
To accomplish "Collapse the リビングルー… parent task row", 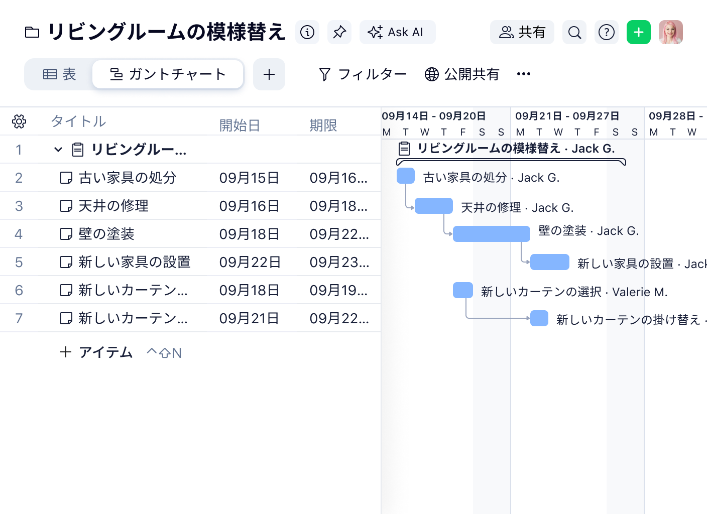I will pyautogui.click(x=57, y=149).
